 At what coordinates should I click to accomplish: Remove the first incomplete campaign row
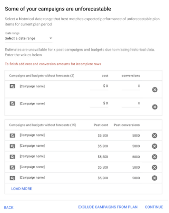tap(155, 90)
